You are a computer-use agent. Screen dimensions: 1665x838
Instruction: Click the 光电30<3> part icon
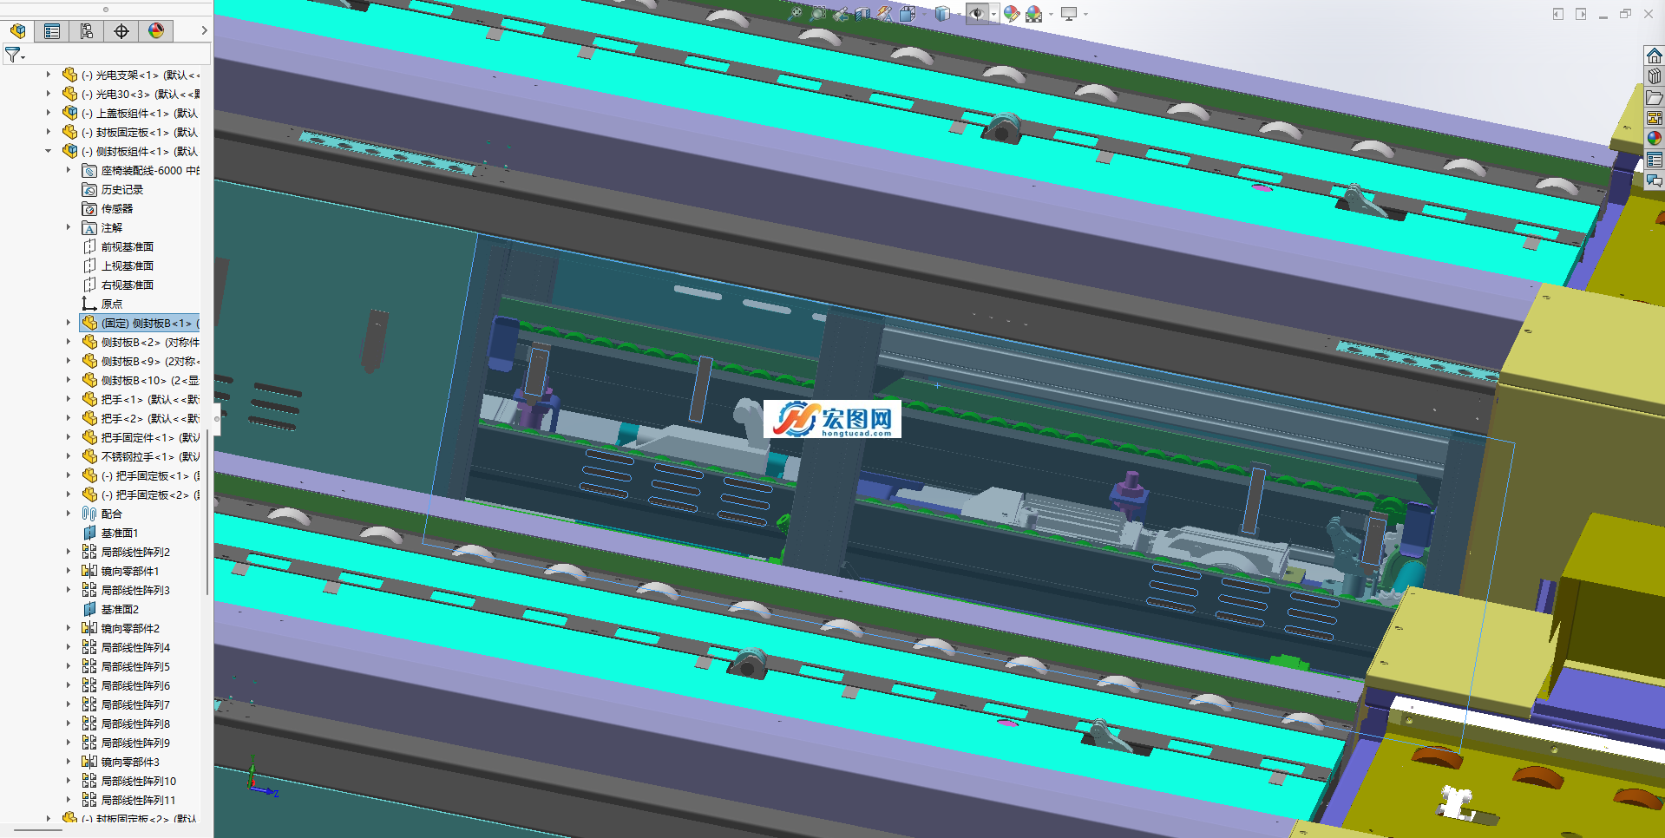69,94
